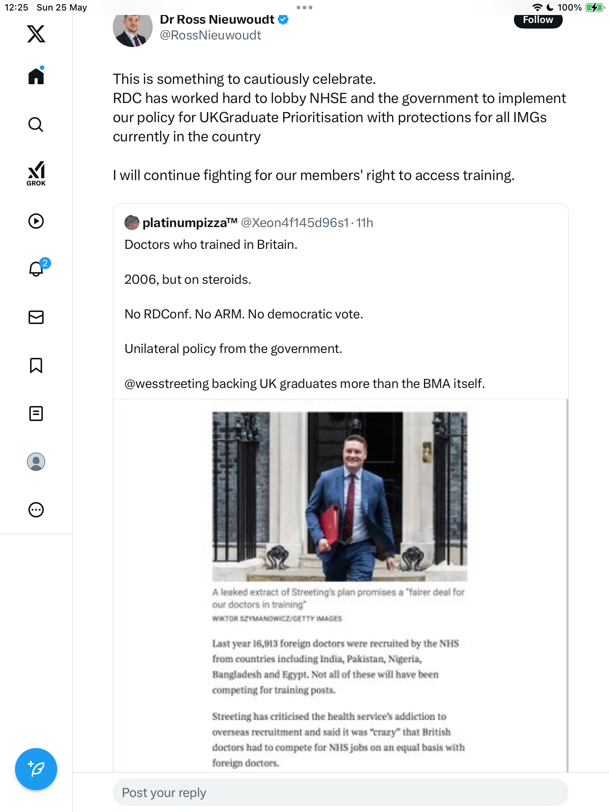Open the @wesstreeting mention
609x812 pixels.
pyautogui.click(x=167, y=383)
